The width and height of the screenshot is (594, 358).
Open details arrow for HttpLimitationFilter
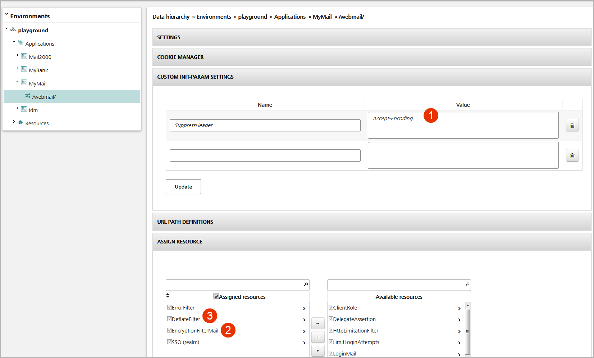[459, 331]
